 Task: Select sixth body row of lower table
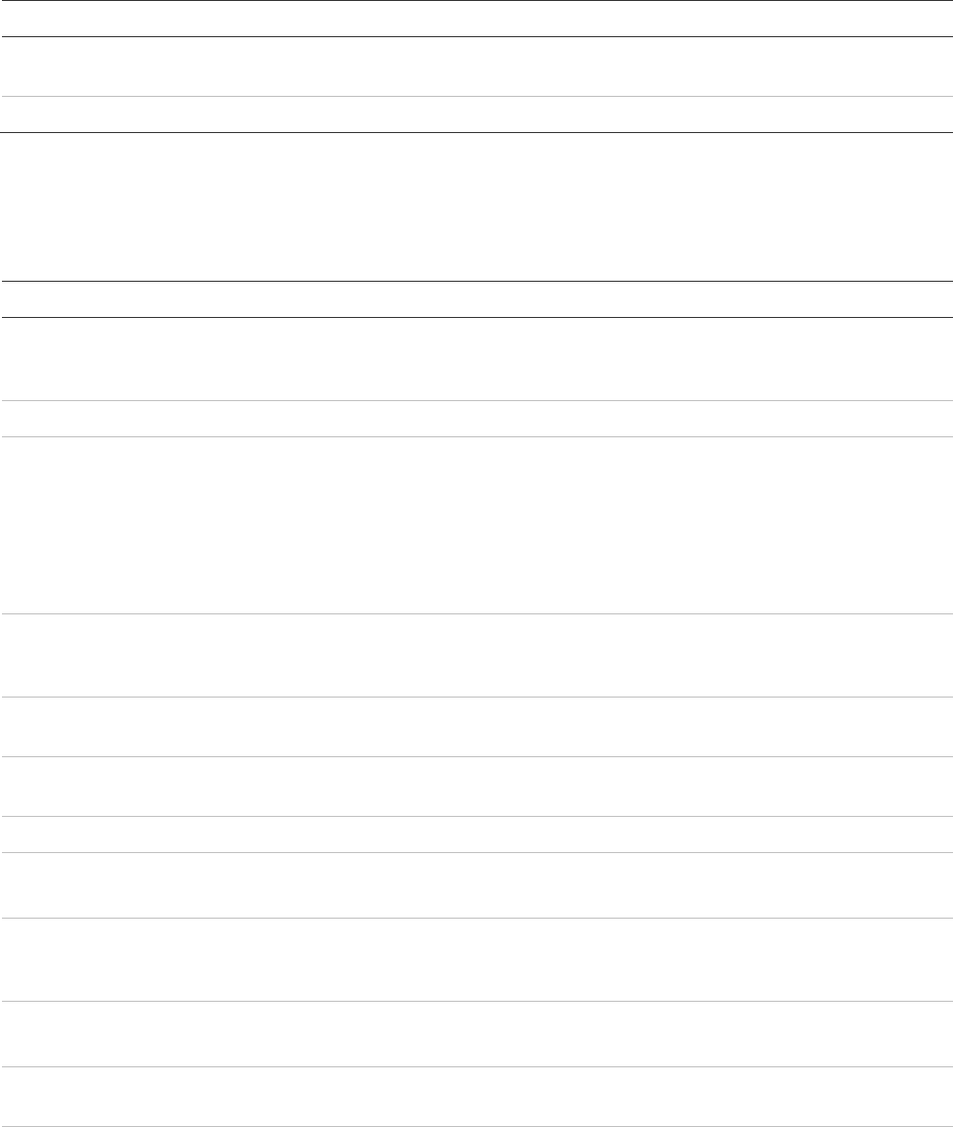(x=476, y=786)
